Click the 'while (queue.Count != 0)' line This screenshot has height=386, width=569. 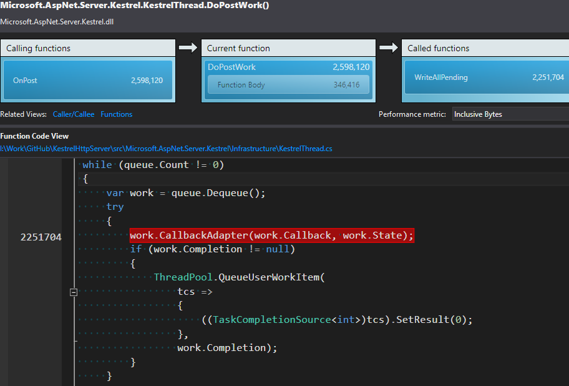coord(153,165)
